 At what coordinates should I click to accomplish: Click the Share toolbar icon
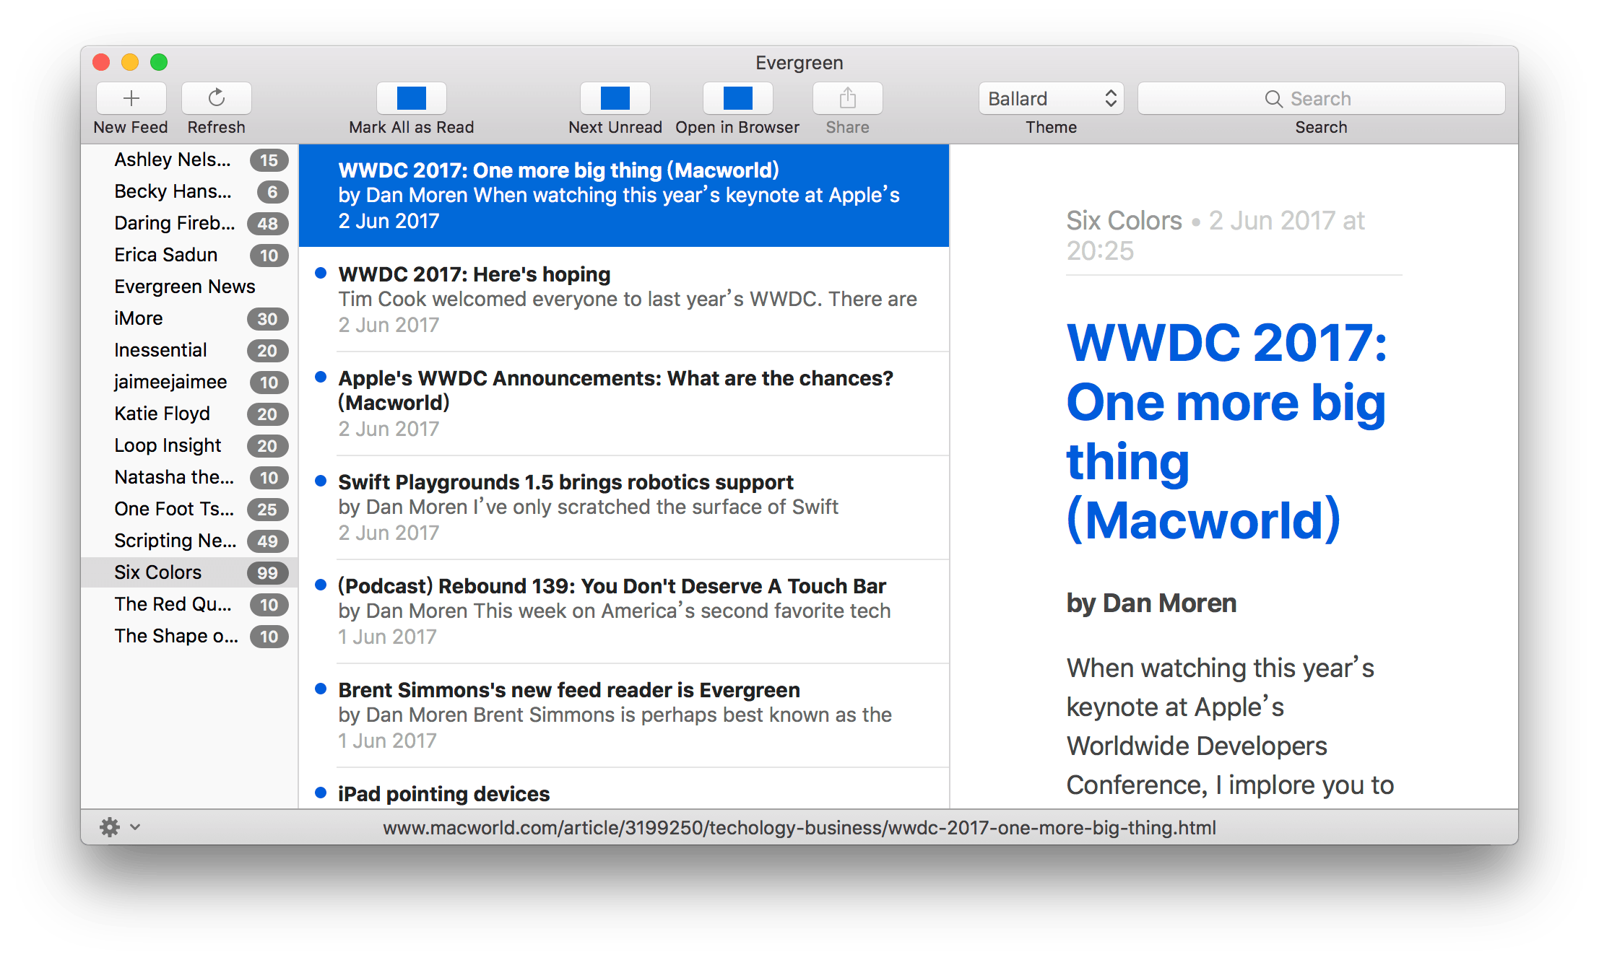(848, 98)
